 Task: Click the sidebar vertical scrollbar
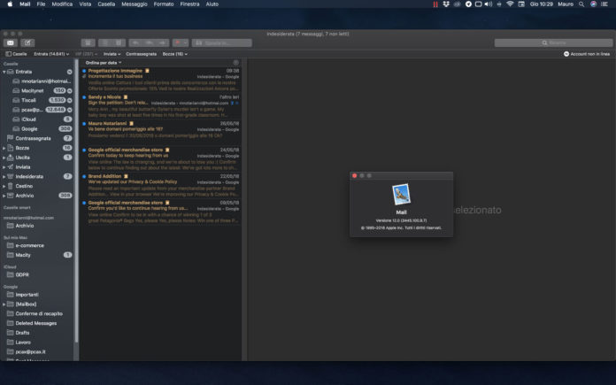76,200
